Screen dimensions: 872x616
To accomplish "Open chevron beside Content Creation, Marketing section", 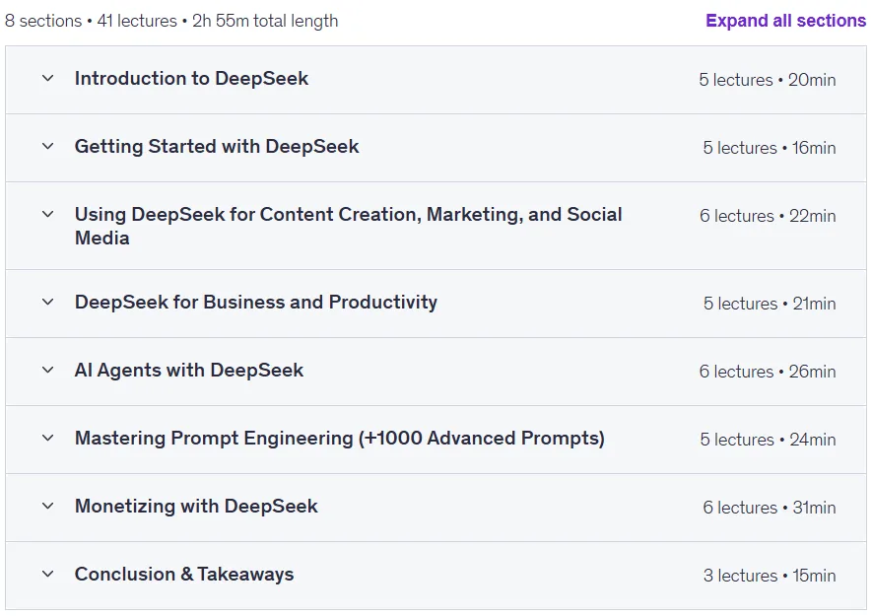I will coord(48,214).
